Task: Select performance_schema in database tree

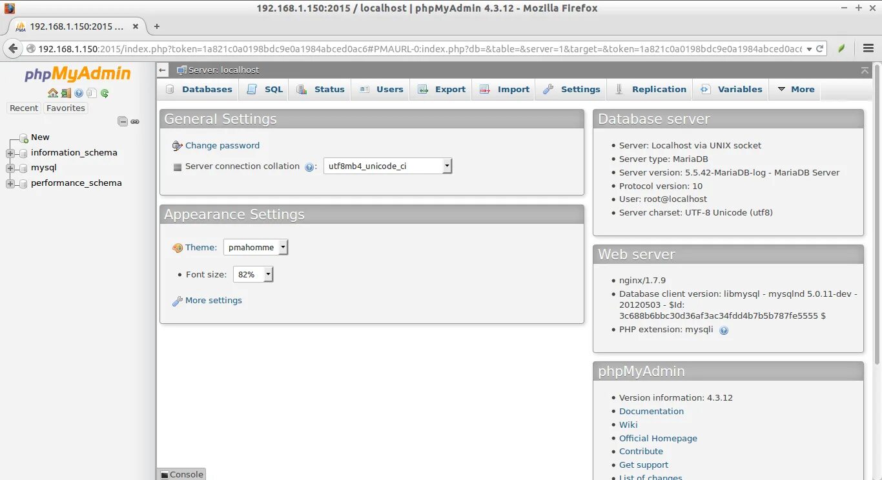Action: point(76,183)
